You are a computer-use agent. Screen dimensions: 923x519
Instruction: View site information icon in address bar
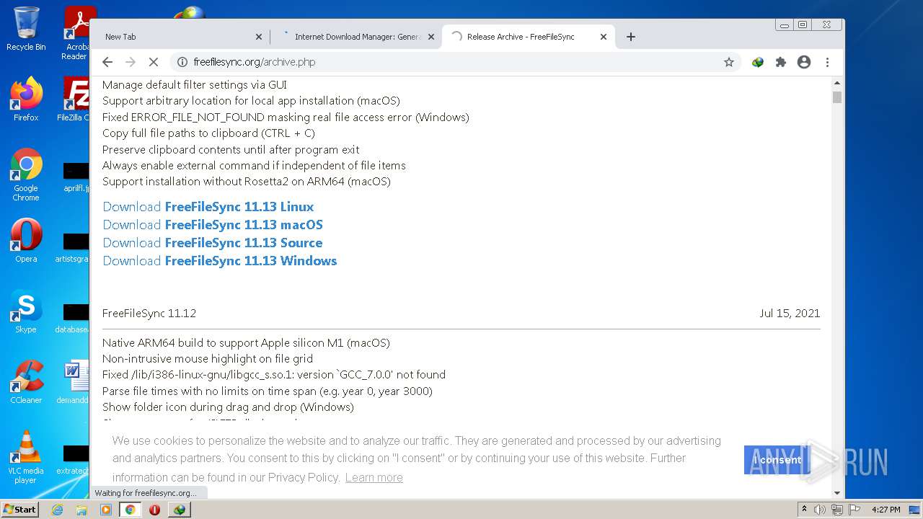tap(182, 62)
